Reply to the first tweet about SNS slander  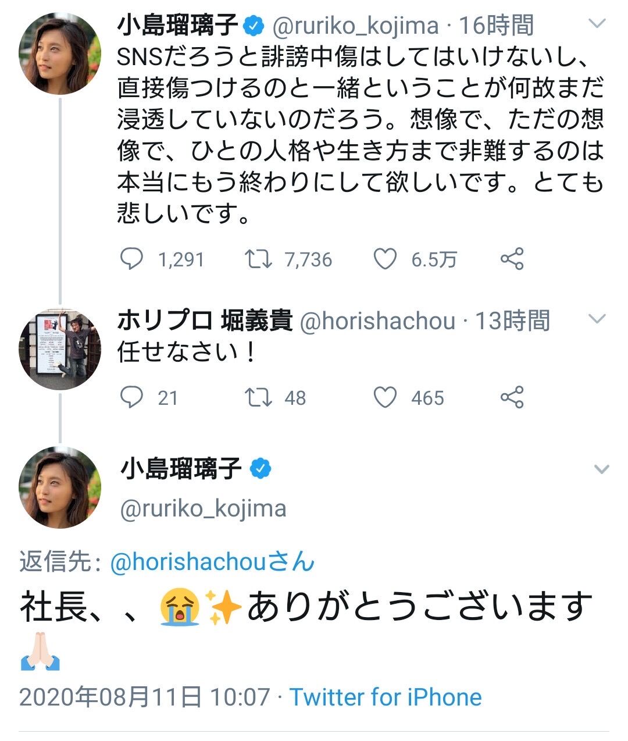point(131,259)
